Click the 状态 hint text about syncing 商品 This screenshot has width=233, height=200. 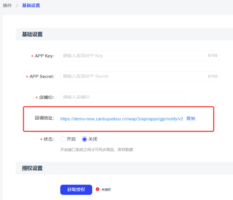(x=97, y=150)
